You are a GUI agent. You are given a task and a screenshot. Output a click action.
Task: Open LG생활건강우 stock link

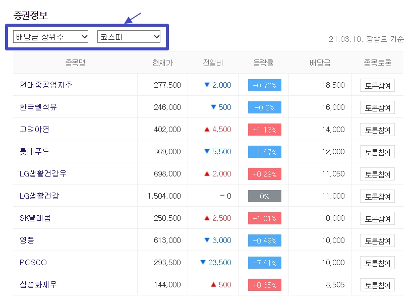tap(43, 174)
